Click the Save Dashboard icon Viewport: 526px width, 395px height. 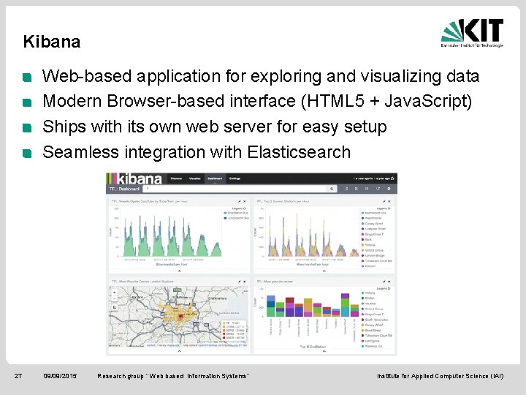357,189
